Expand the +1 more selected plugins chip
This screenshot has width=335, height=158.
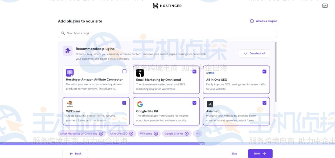tap(198, 134)
